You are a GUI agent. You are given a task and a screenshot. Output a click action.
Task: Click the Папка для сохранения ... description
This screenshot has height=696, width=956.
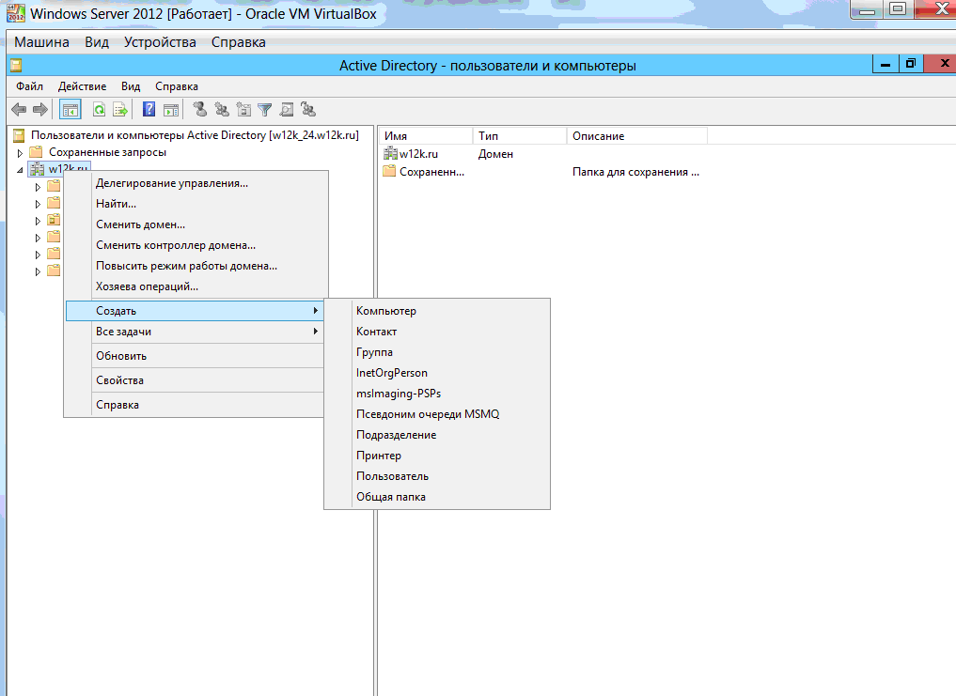coord(635,172)
